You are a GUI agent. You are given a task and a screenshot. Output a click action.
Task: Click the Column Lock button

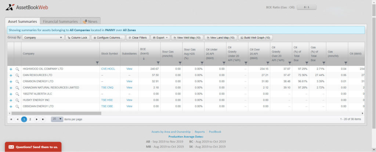coord(78,38)
